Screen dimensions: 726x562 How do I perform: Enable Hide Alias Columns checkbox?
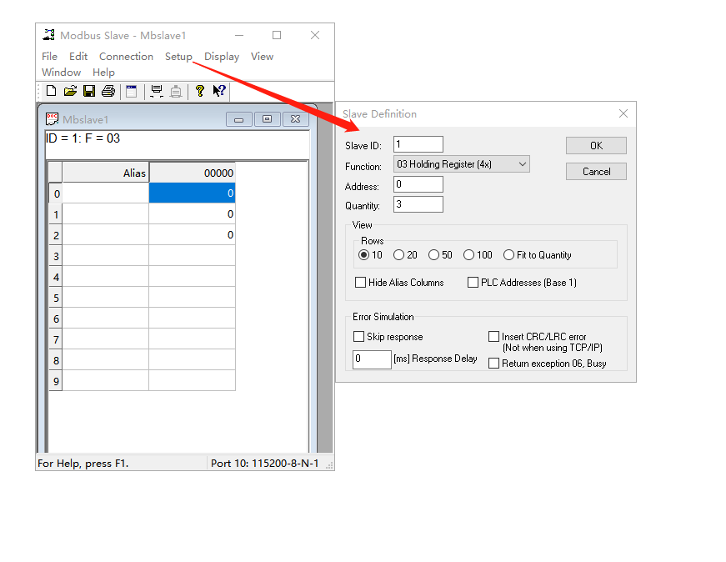point(360,283)
